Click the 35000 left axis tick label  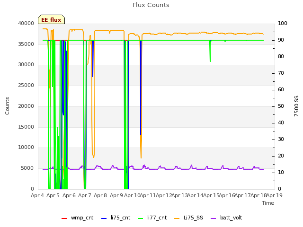tap(26, 44)
